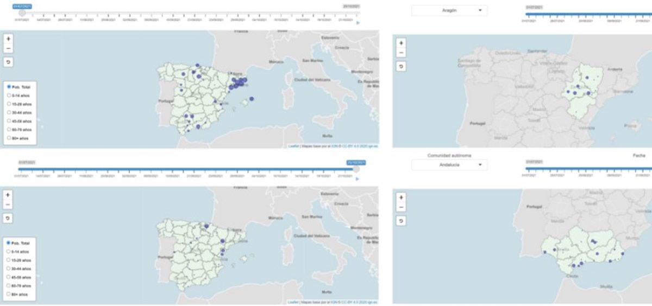Image resolution: width=652 pixels, height=306 pixels.
Task: Reset view on the Aragón map
Action: (x=401, y=66)
